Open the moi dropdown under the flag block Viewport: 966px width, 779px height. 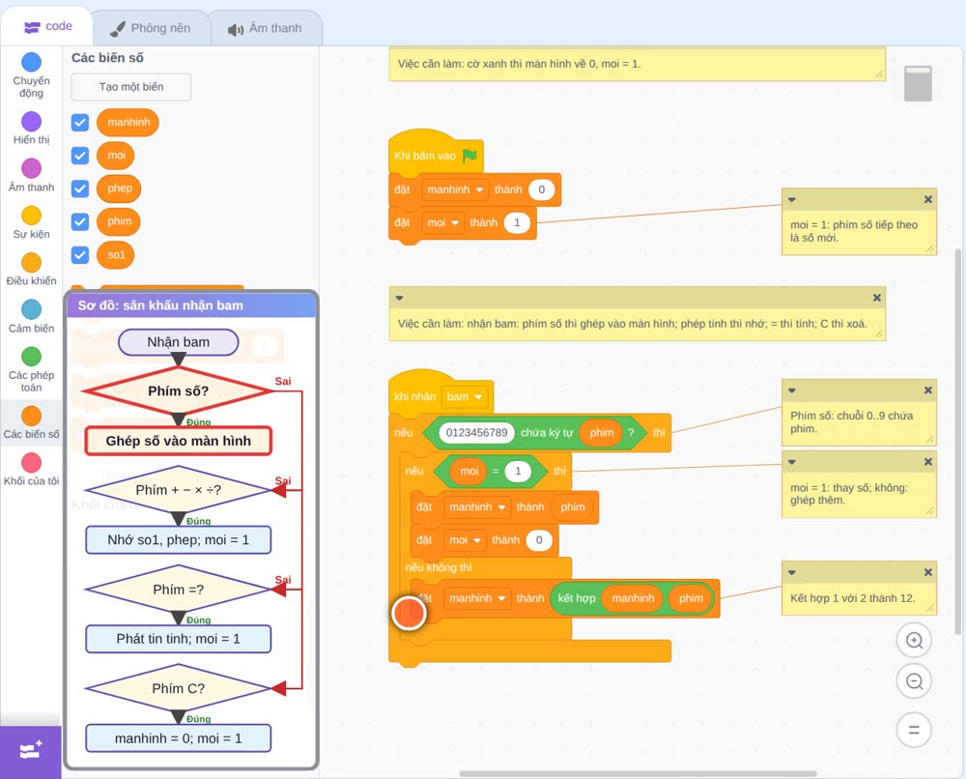(443, 222)
